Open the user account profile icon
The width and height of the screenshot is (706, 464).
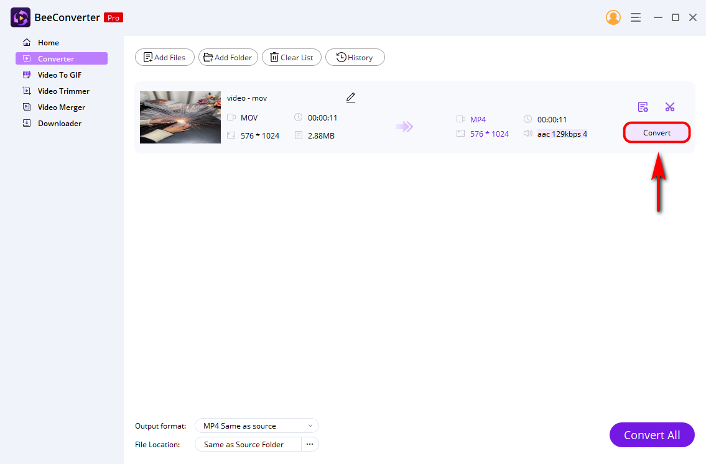click(x=613, y=17)
